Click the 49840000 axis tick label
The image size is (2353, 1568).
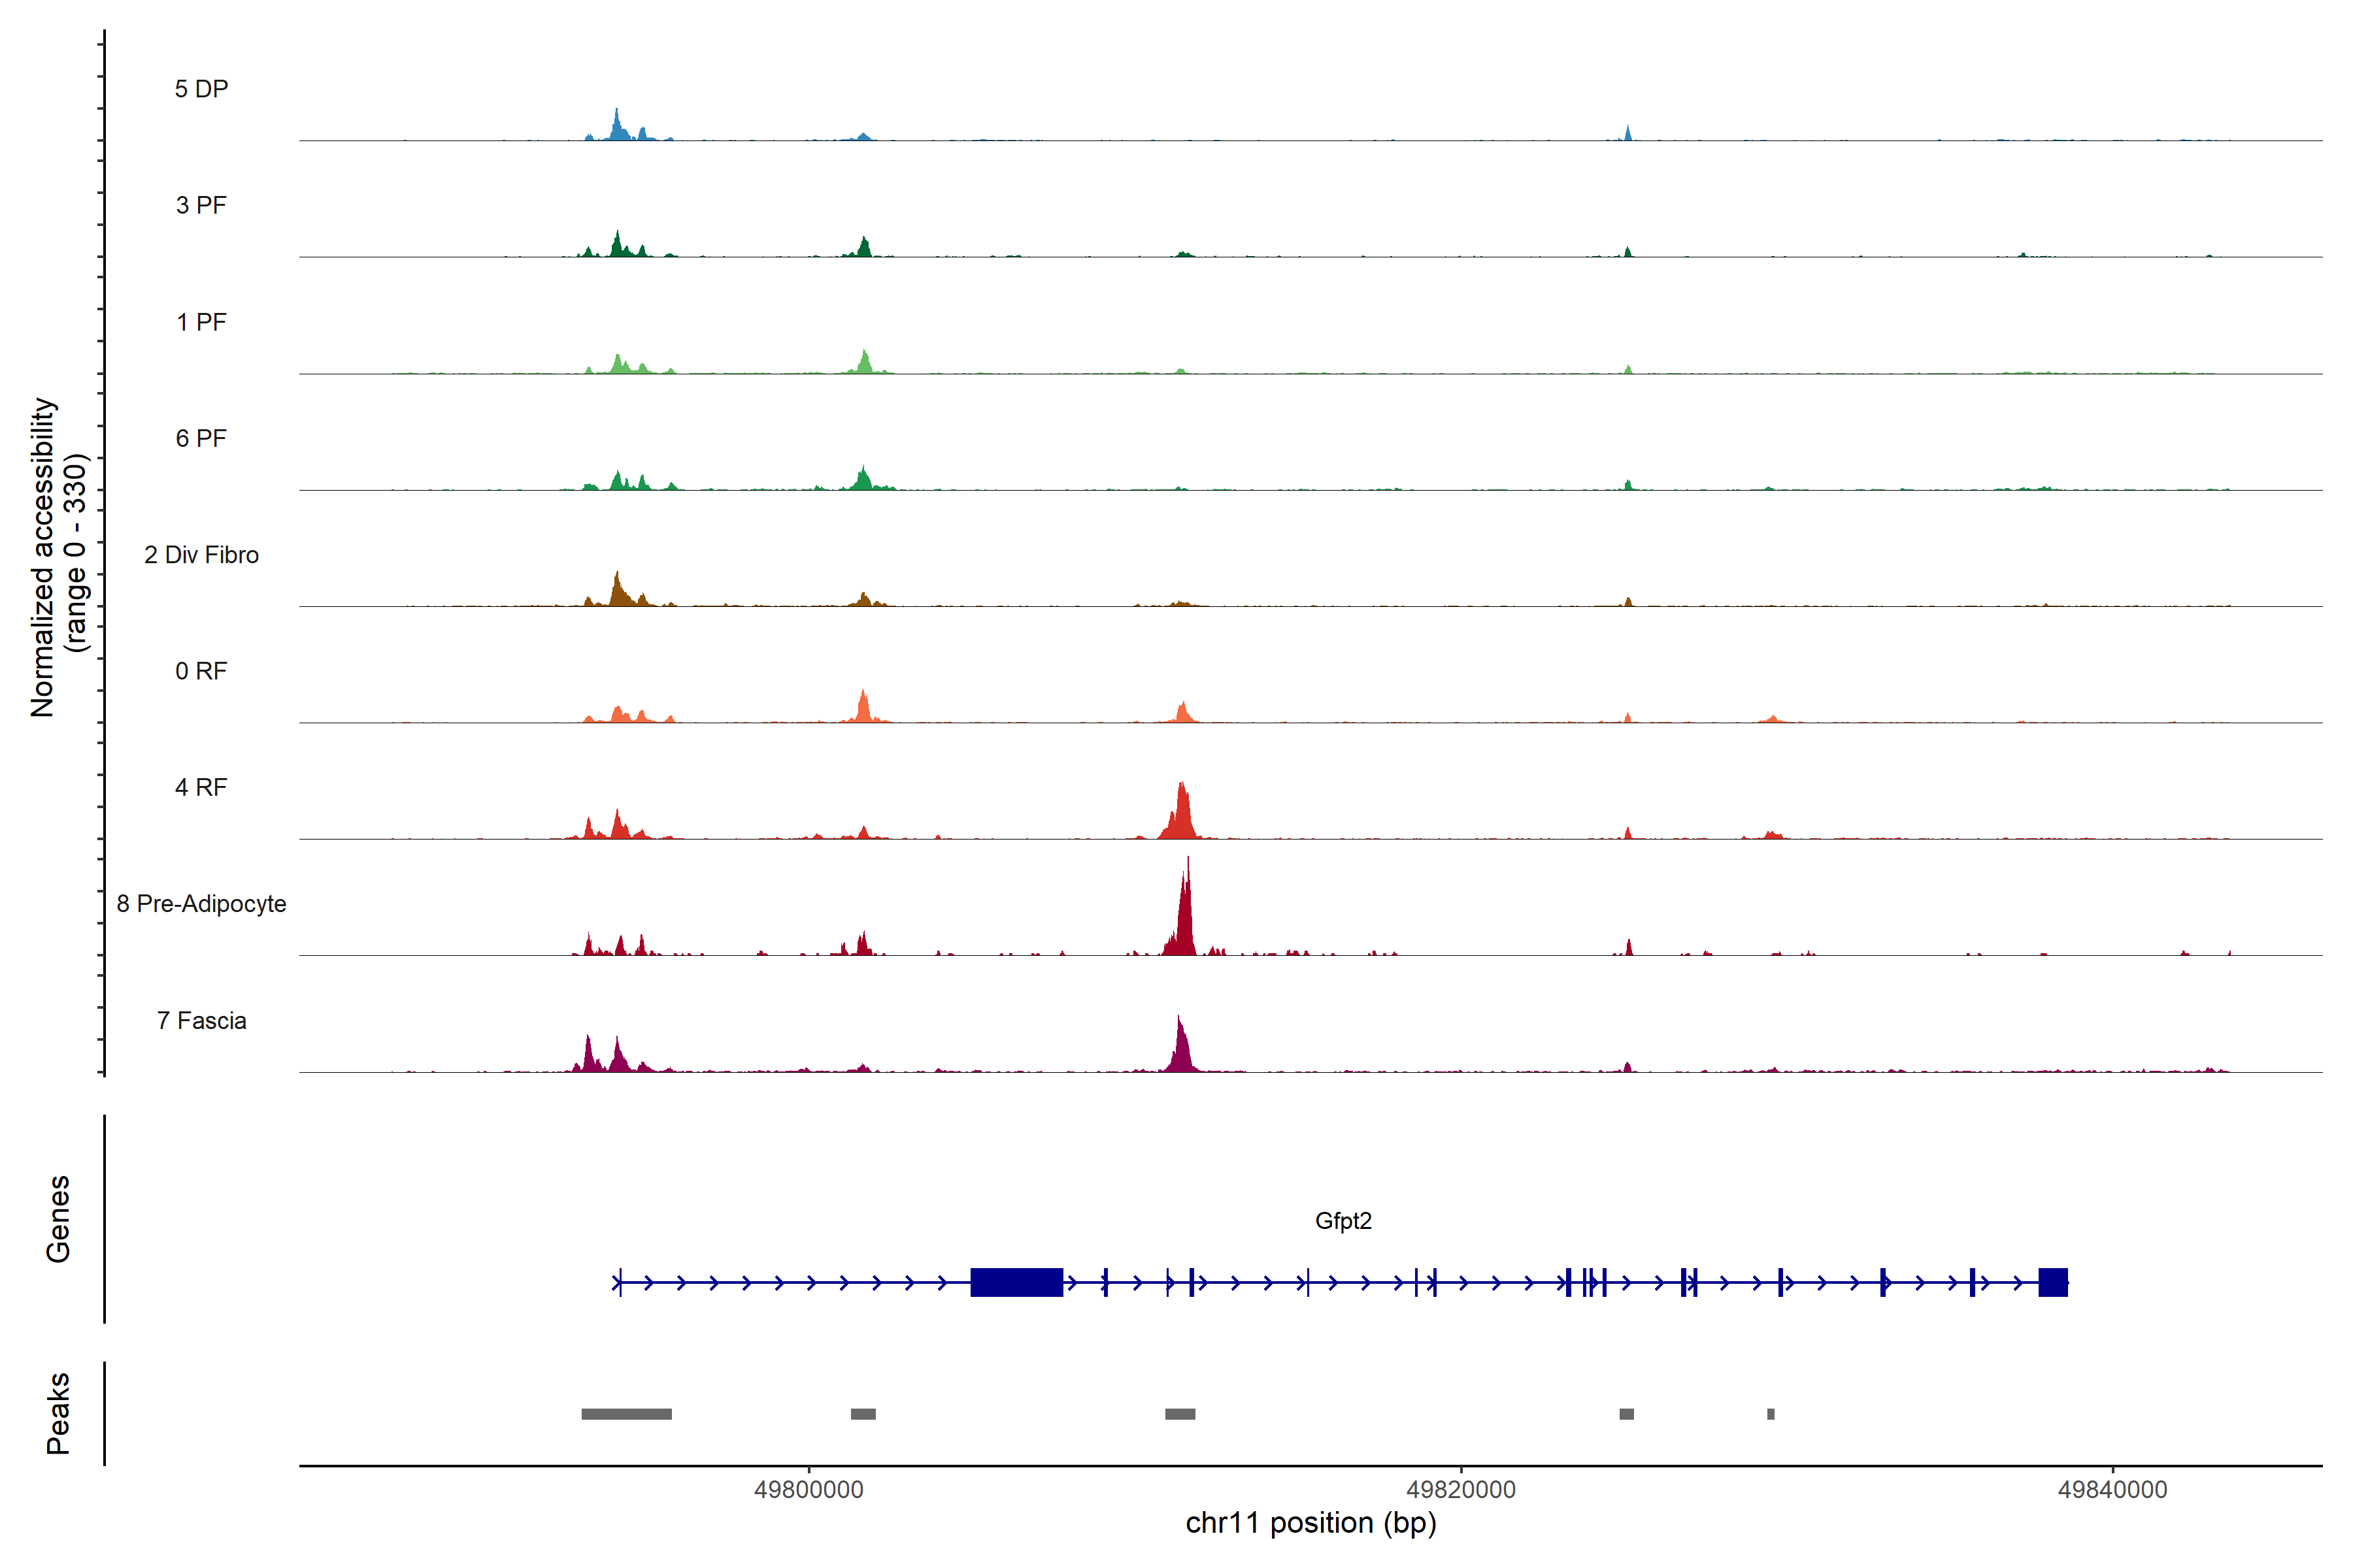(2112, 1490)
